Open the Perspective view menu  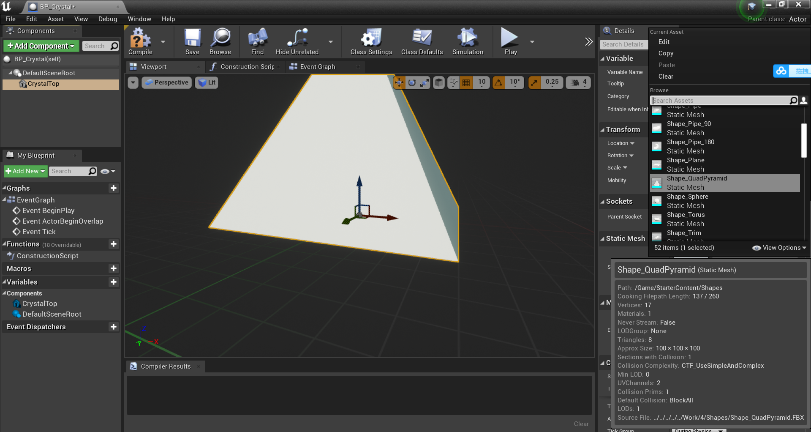pos(166,82)
